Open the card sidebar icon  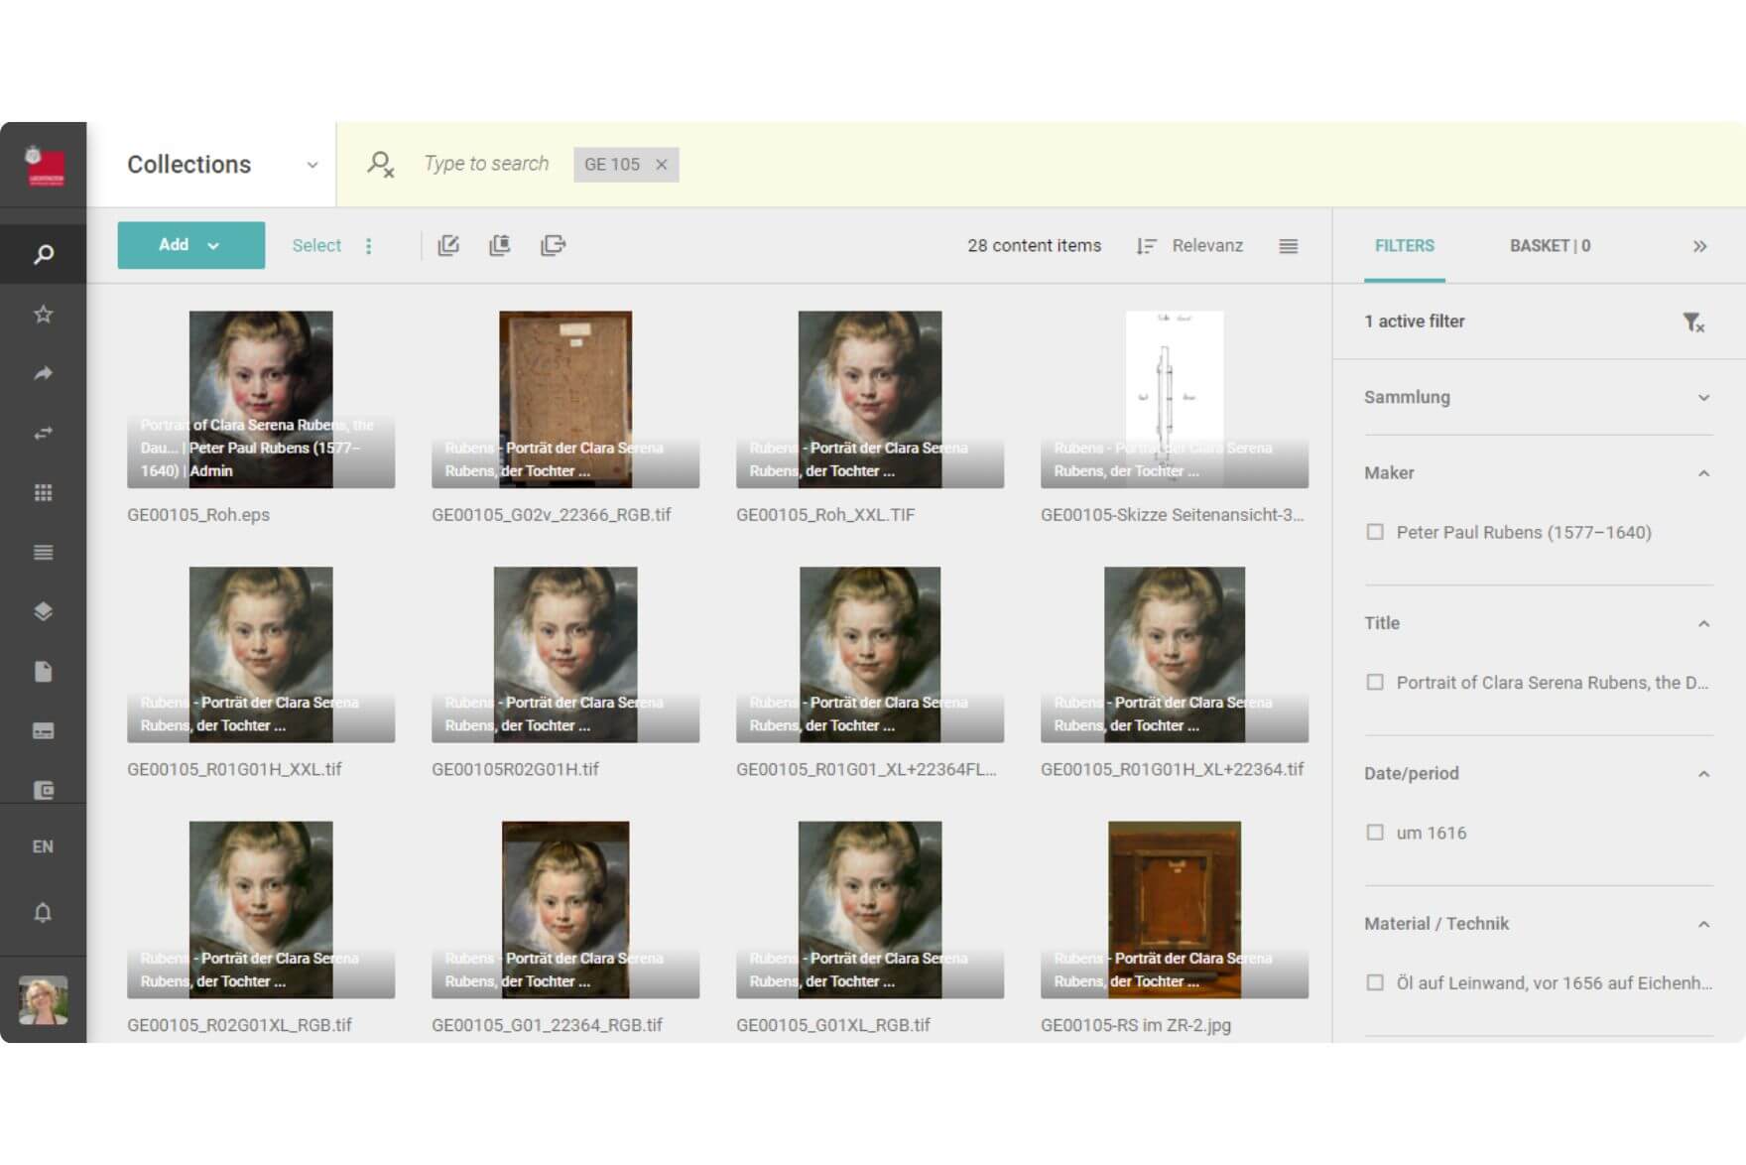pos(43,731)
